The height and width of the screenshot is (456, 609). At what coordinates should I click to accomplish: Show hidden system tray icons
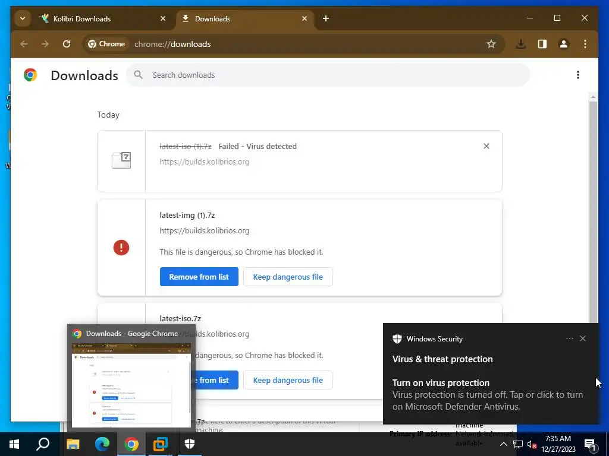503,444
